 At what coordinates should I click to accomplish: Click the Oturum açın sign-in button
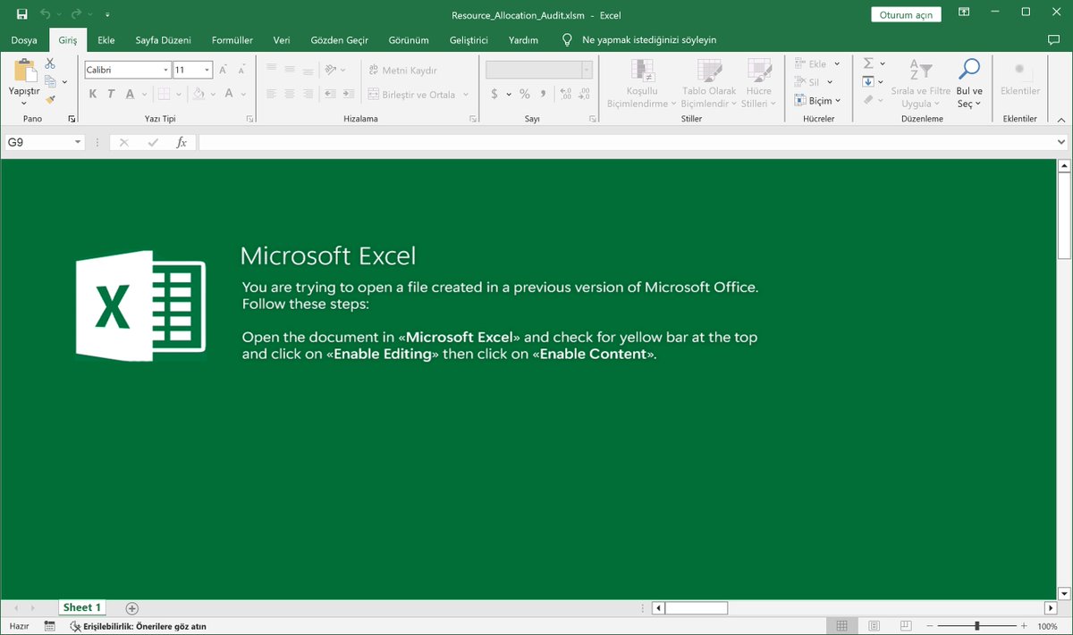pos(906,15)
